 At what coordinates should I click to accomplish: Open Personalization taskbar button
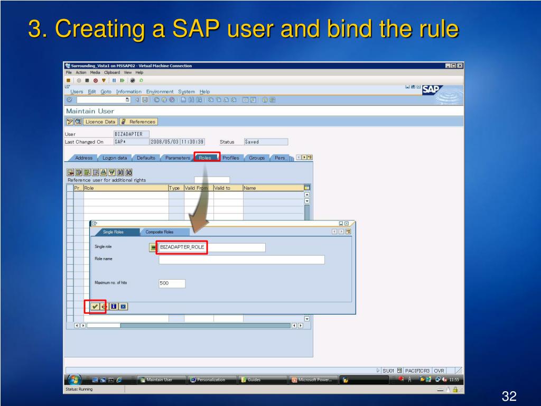[212, 380]
